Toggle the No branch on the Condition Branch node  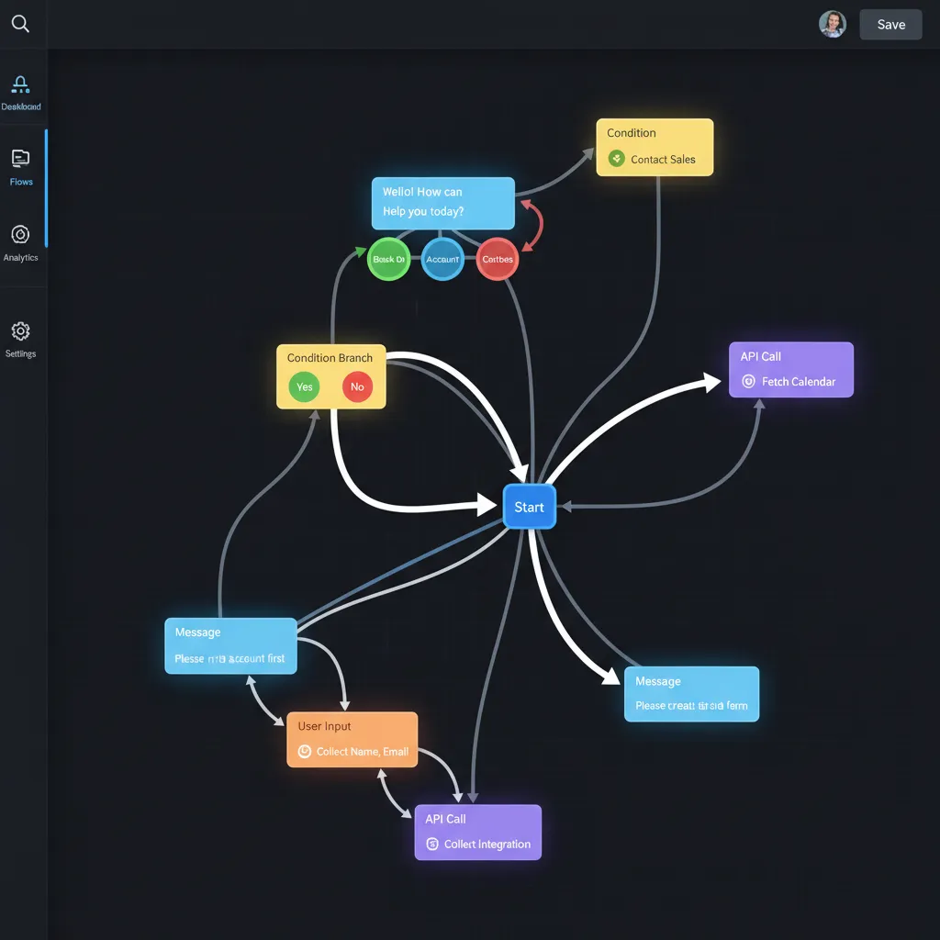pyautogui.click(x=357, y=386)
